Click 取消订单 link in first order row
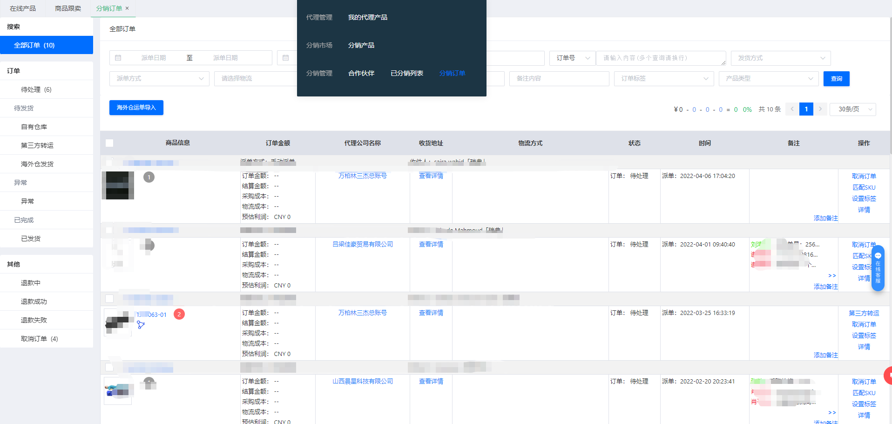The image size is (892, 424). click(864, 176)
